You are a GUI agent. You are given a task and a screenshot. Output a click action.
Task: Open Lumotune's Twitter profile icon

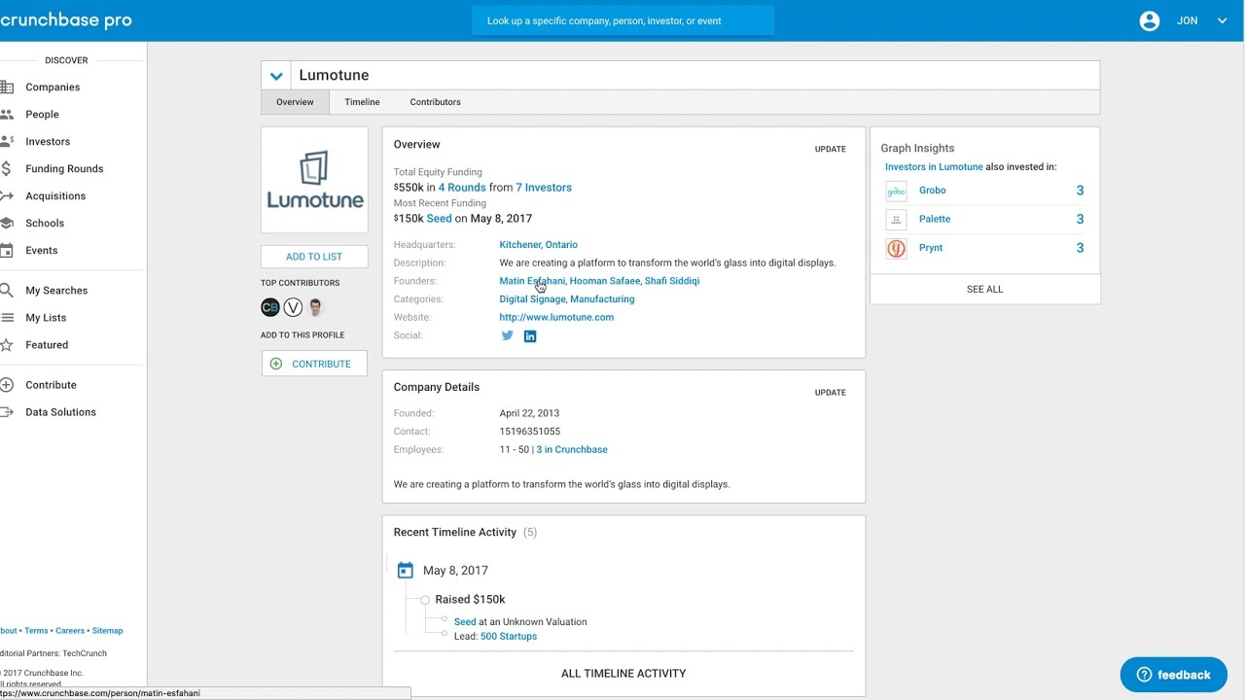(x=507, y=335)
